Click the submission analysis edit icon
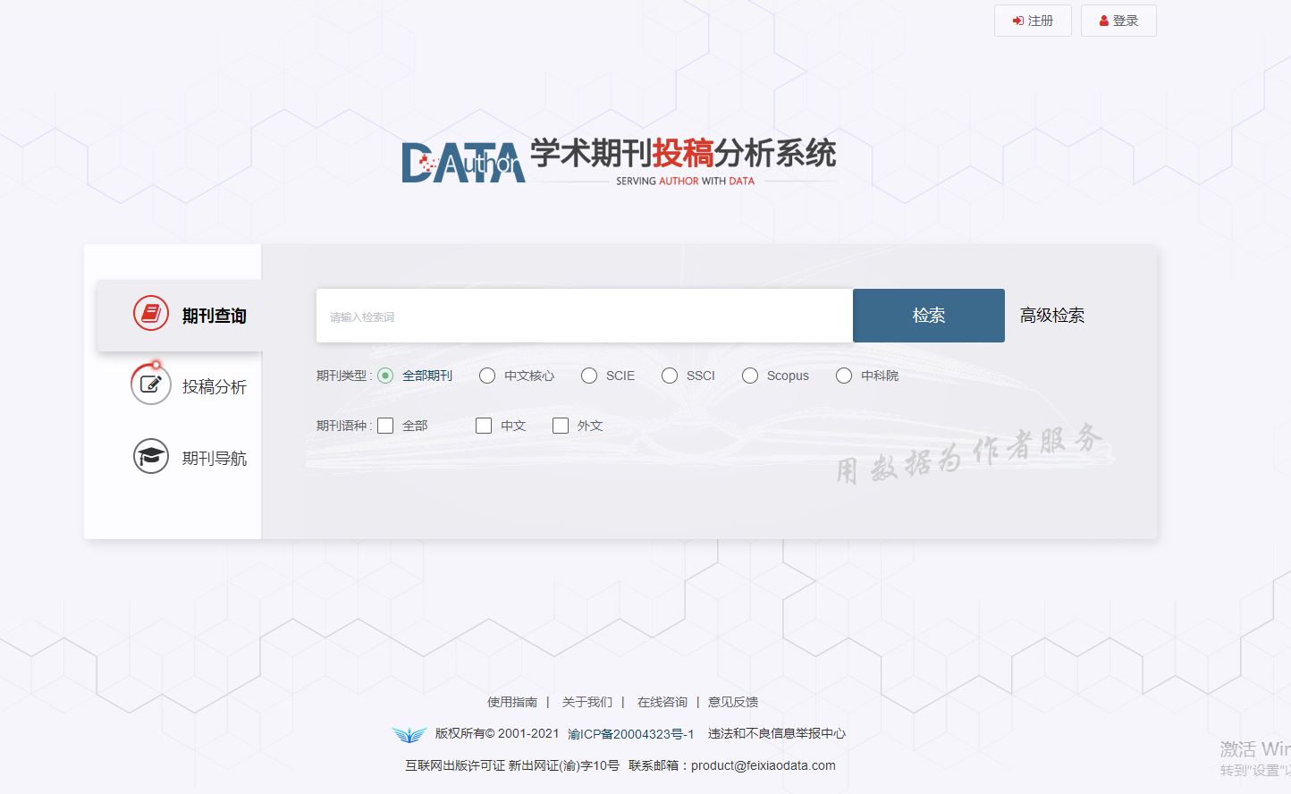The image size is (1291, 794). coord(150,385)
